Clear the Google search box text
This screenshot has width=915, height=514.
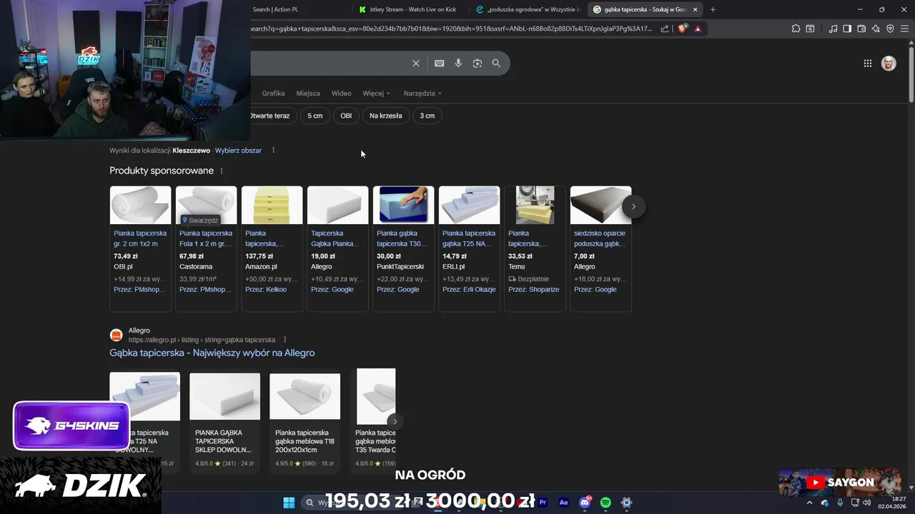coord(416,64)
